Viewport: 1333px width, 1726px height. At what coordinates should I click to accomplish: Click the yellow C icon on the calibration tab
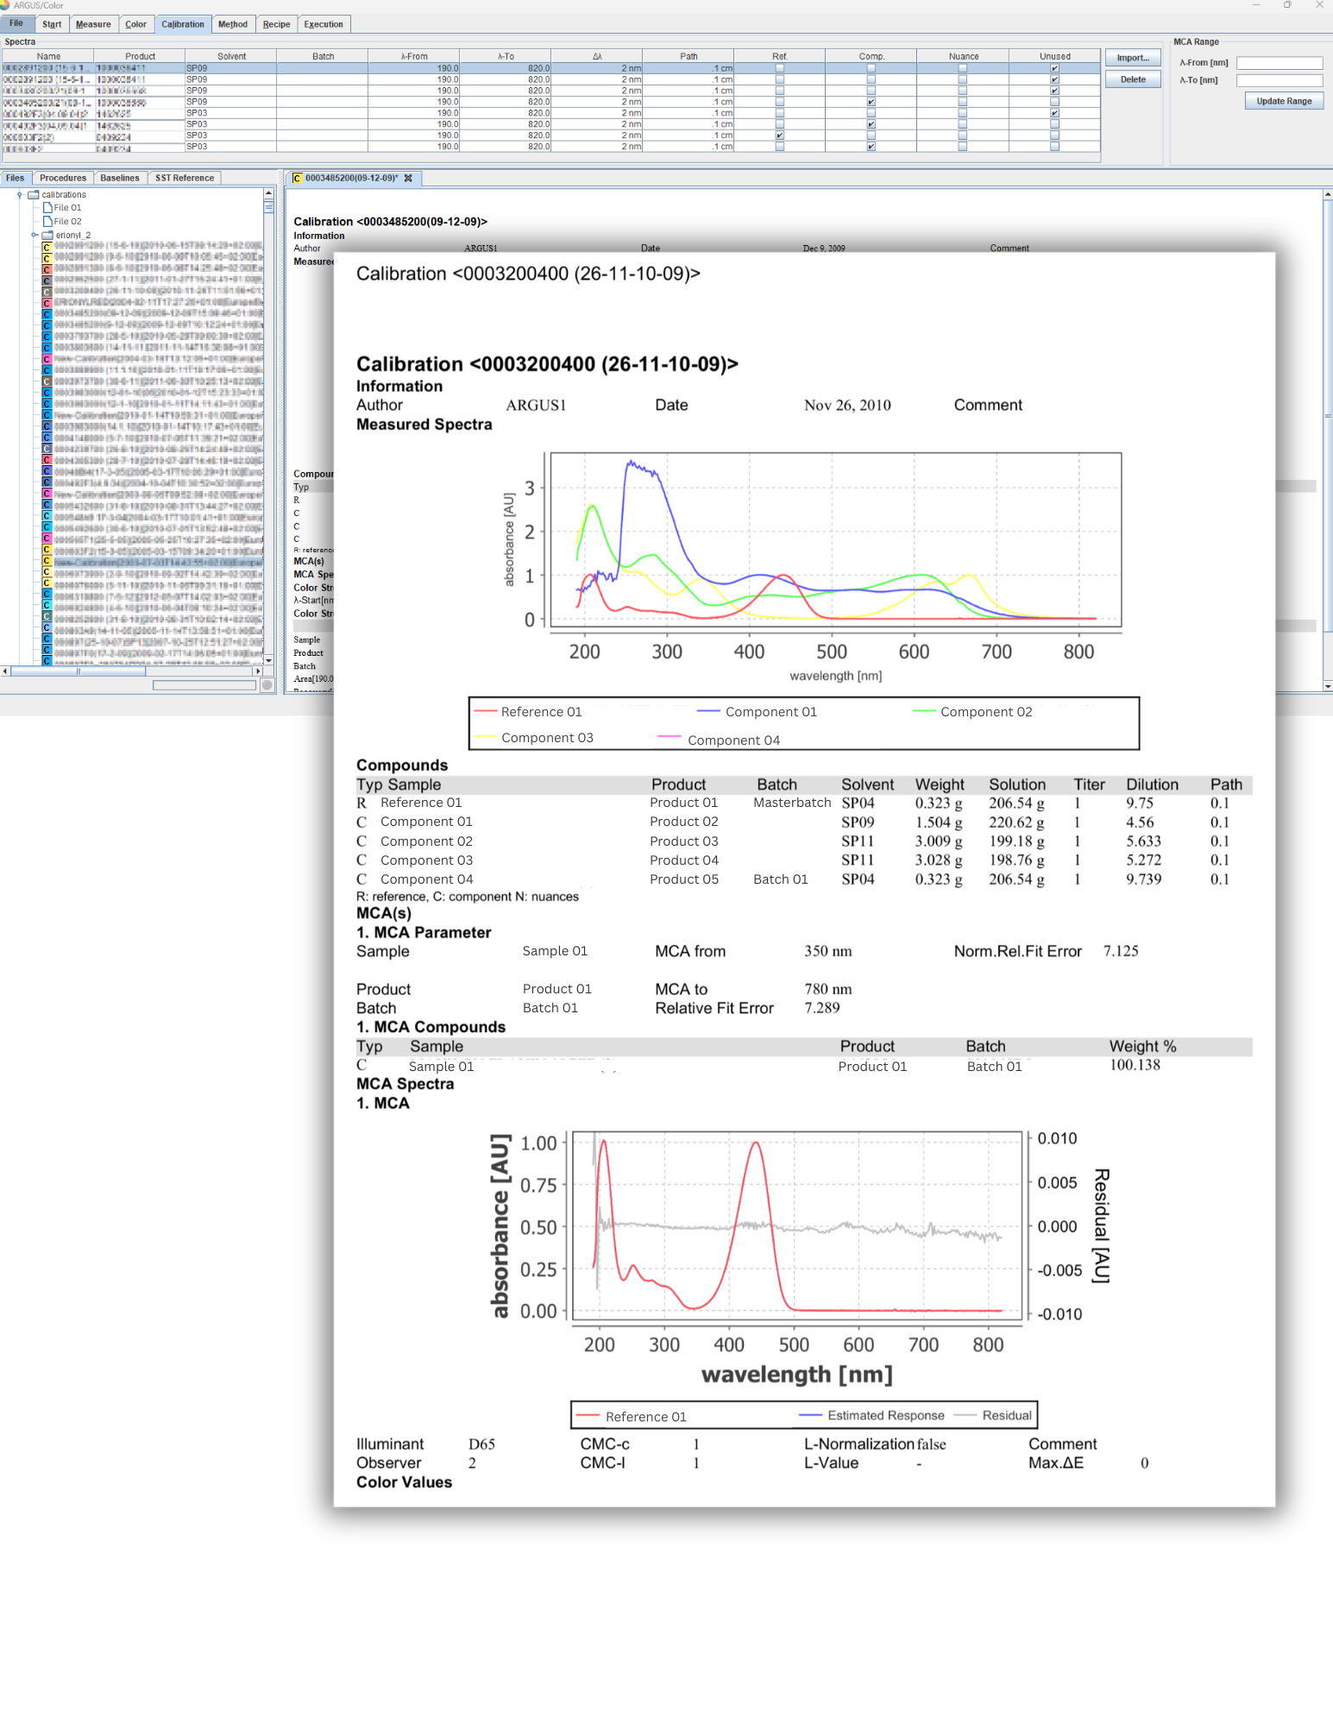297,179
